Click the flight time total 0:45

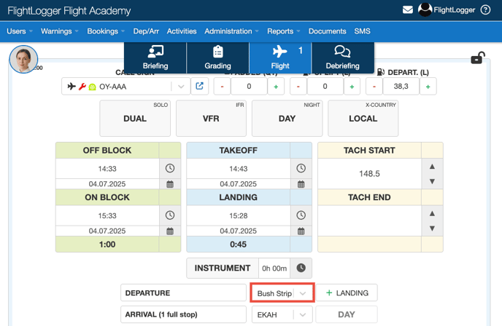point(238,244)
